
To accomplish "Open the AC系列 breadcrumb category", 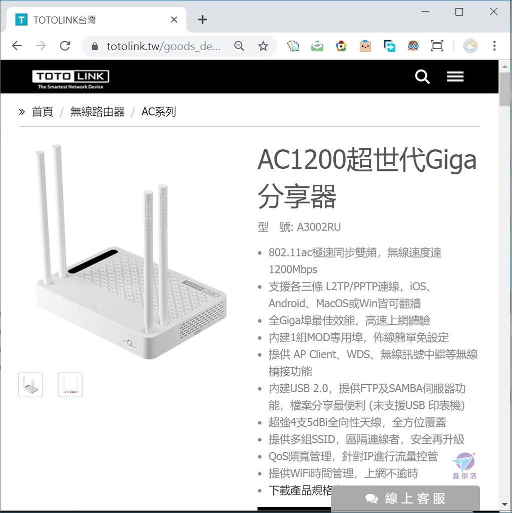I will tap(159, 112).
